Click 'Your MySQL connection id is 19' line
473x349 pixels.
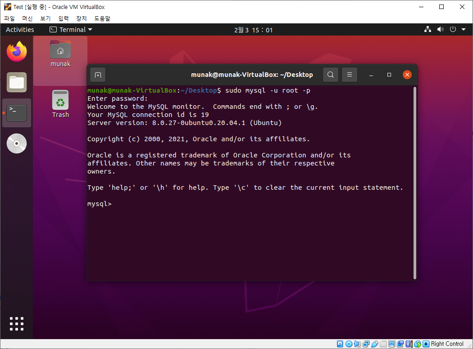point(148,115)
